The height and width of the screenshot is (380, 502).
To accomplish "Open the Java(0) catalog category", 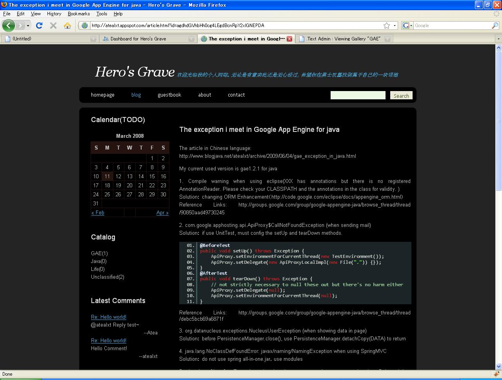I will [99, 261].
